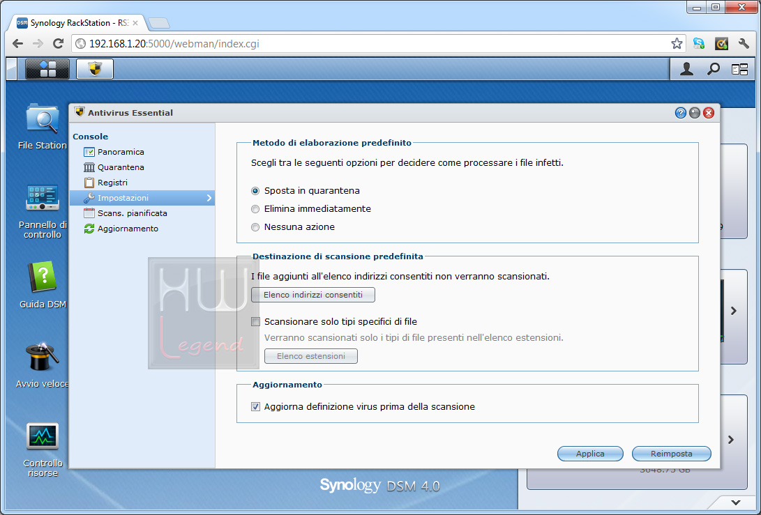Reload the page in browser
This screenshot has height=515, width=761.
58,44
